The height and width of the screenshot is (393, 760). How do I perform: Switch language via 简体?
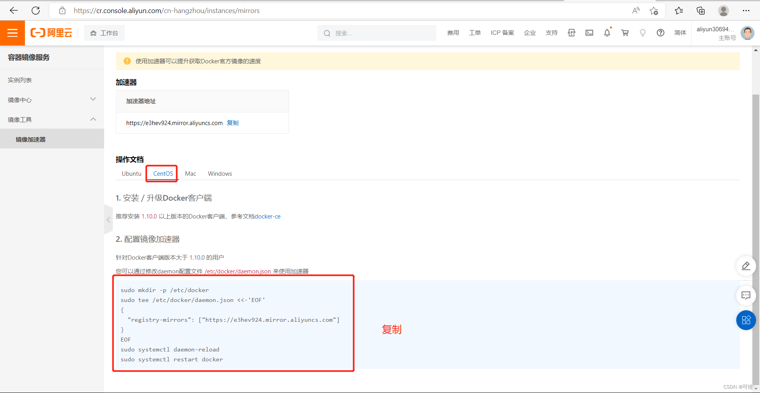(680, 33)
